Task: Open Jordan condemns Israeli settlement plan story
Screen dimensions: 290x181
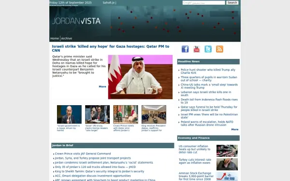Action: click(104, 163)
